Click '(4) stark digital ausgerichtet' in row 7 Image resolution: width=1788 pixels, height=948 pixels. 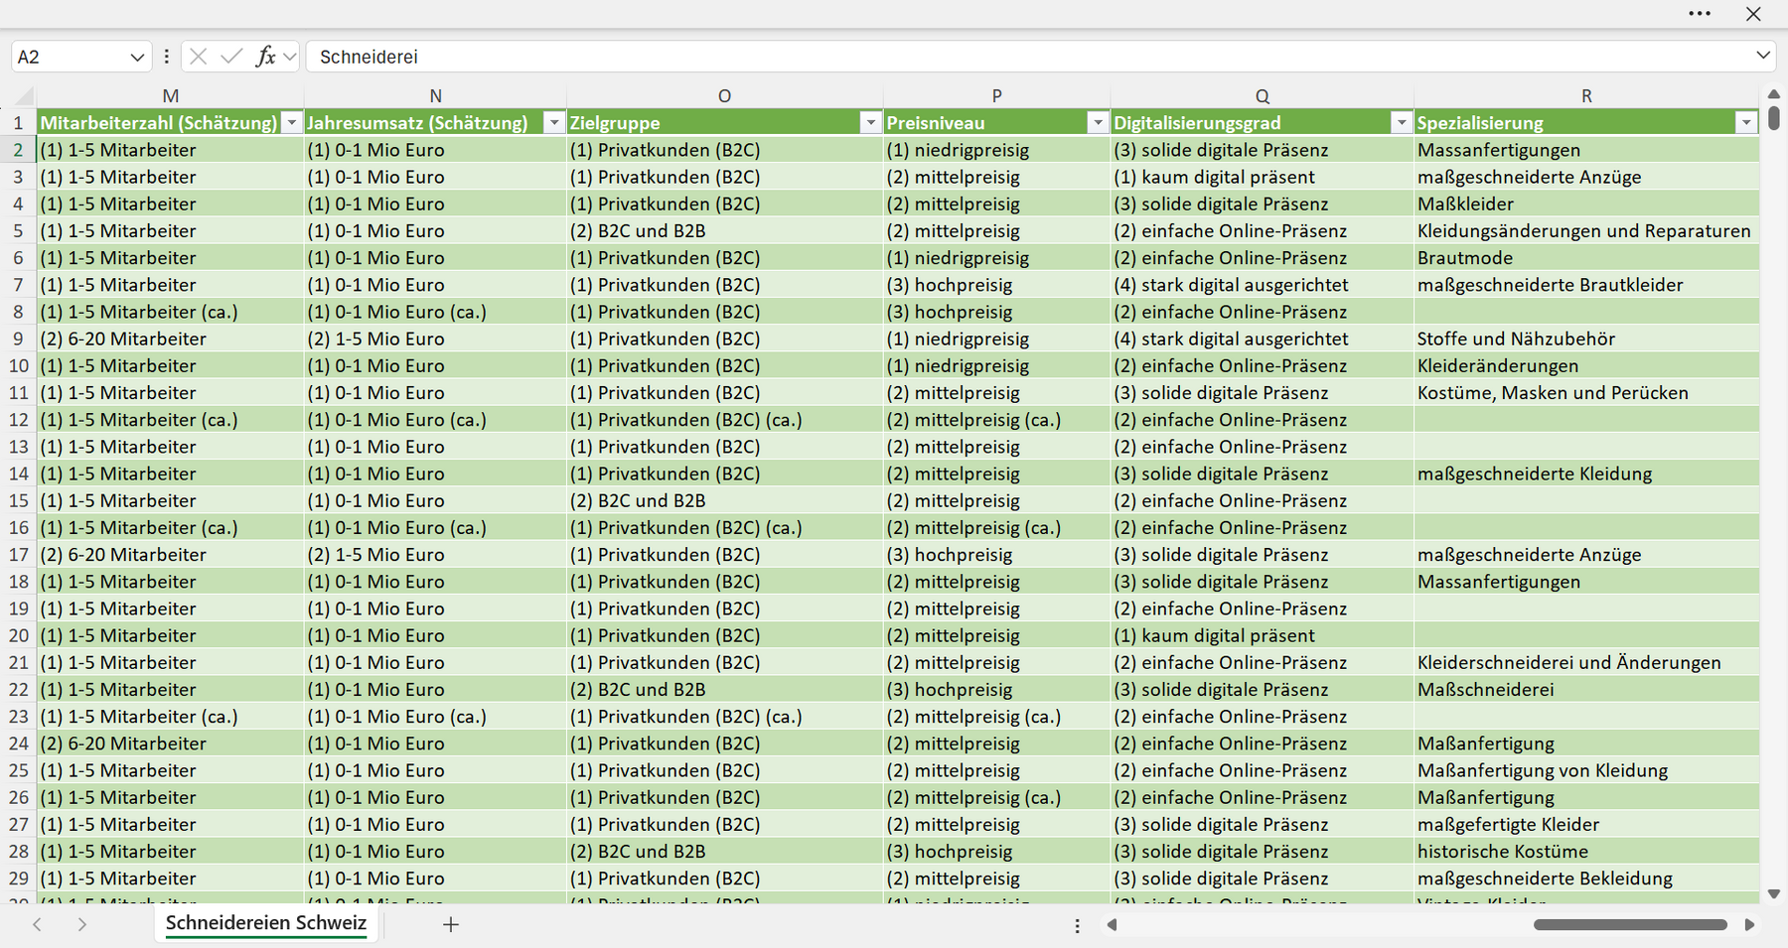[1262, 285]
